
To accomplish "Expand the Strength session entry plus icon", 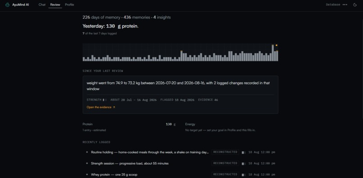I will pyautogui.click(x=87, y=163).
